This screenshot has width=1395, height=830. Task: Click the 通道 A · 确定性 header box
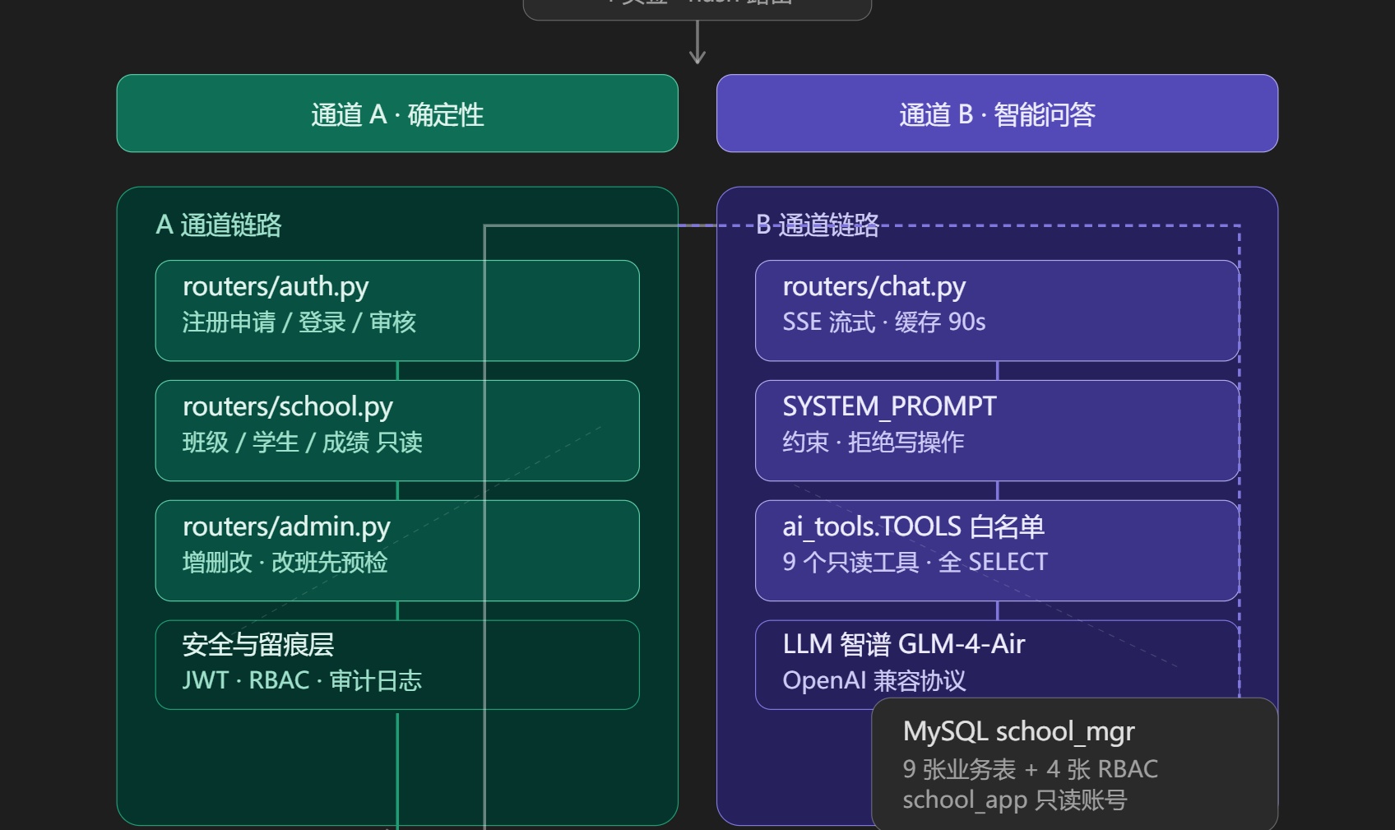pos(397,114)
